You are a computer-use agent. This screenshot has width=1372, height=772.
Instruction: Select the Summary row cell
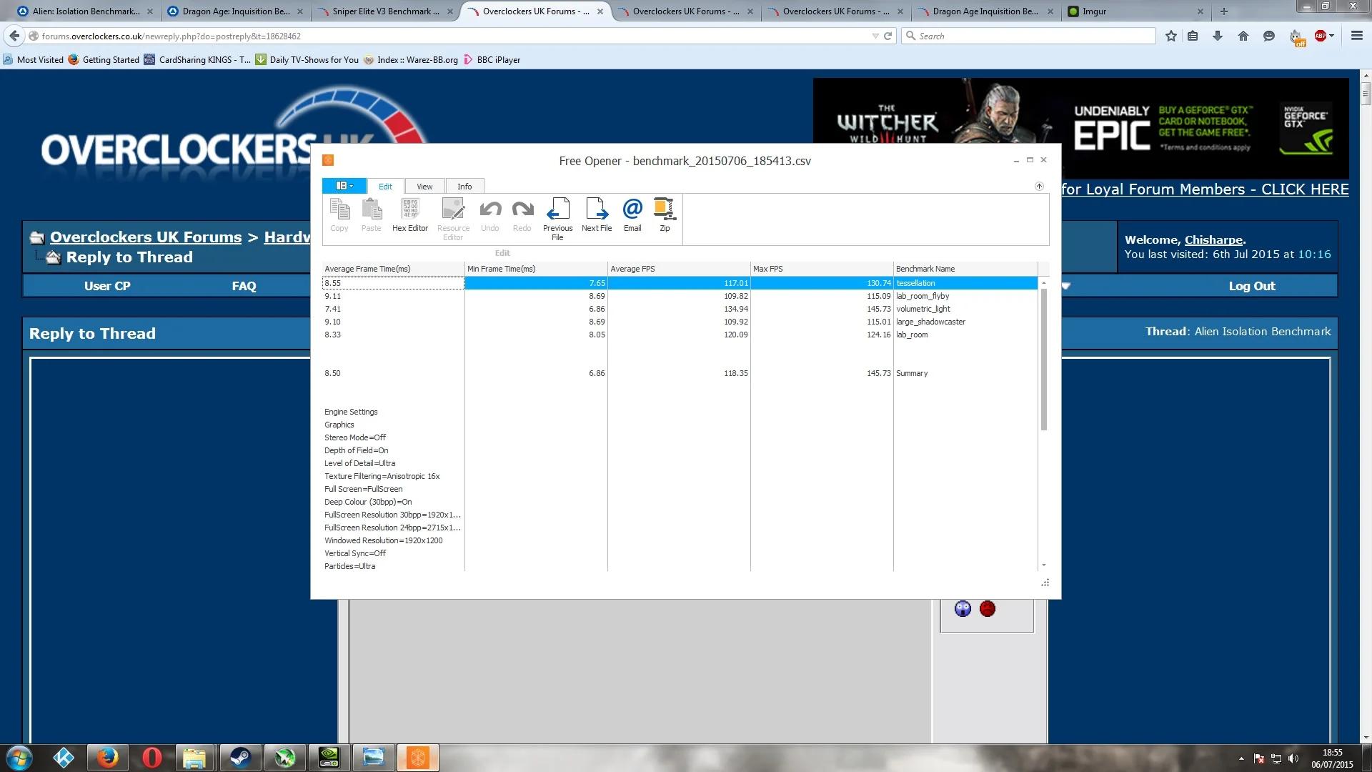point(965,373)
